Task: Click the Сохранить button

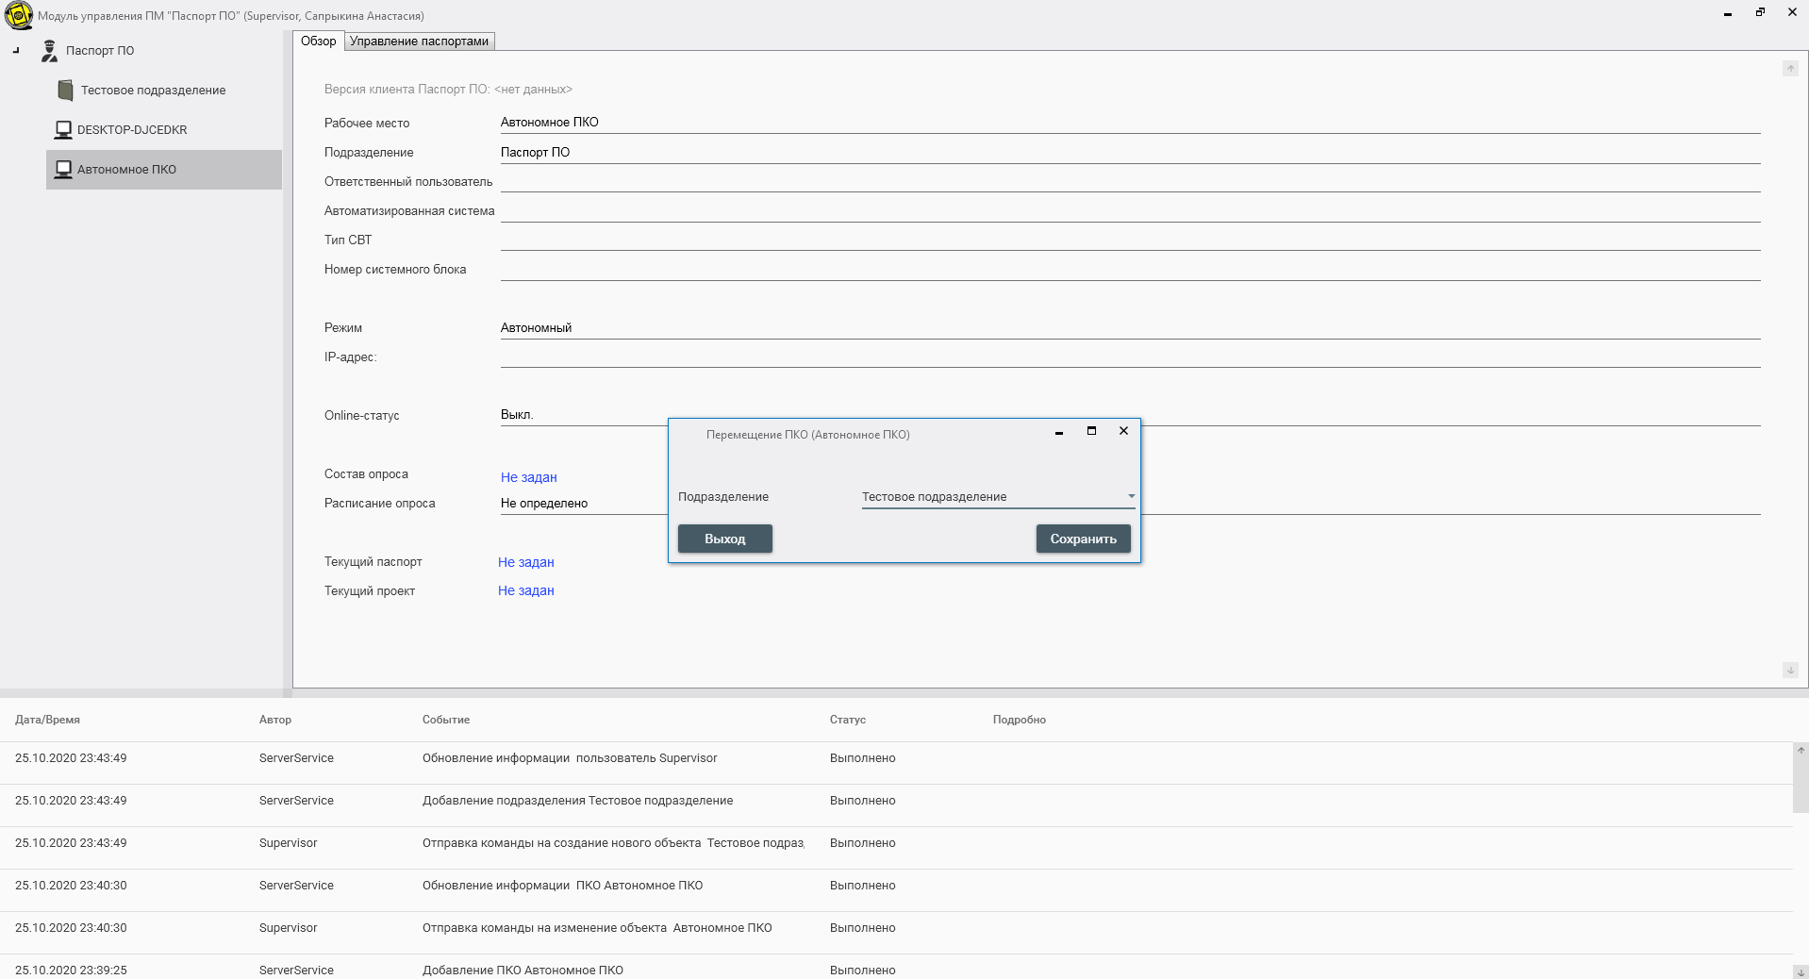Action: (1084, 539)
